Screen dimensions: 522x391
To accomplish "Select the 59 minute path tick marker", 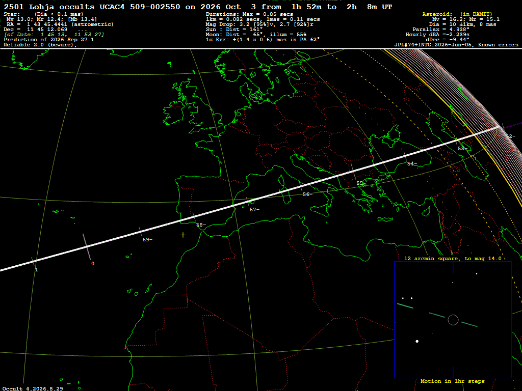I will [x=147, y=239].
